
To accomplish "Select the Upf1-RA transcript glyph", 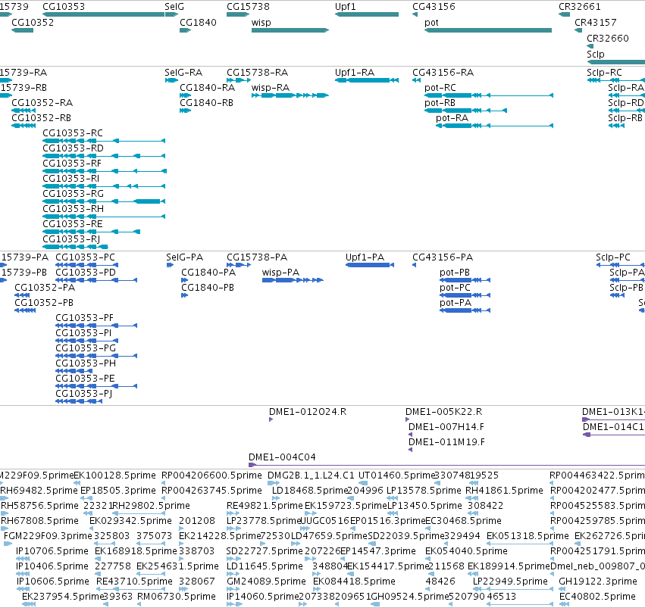I will [367, 80].
